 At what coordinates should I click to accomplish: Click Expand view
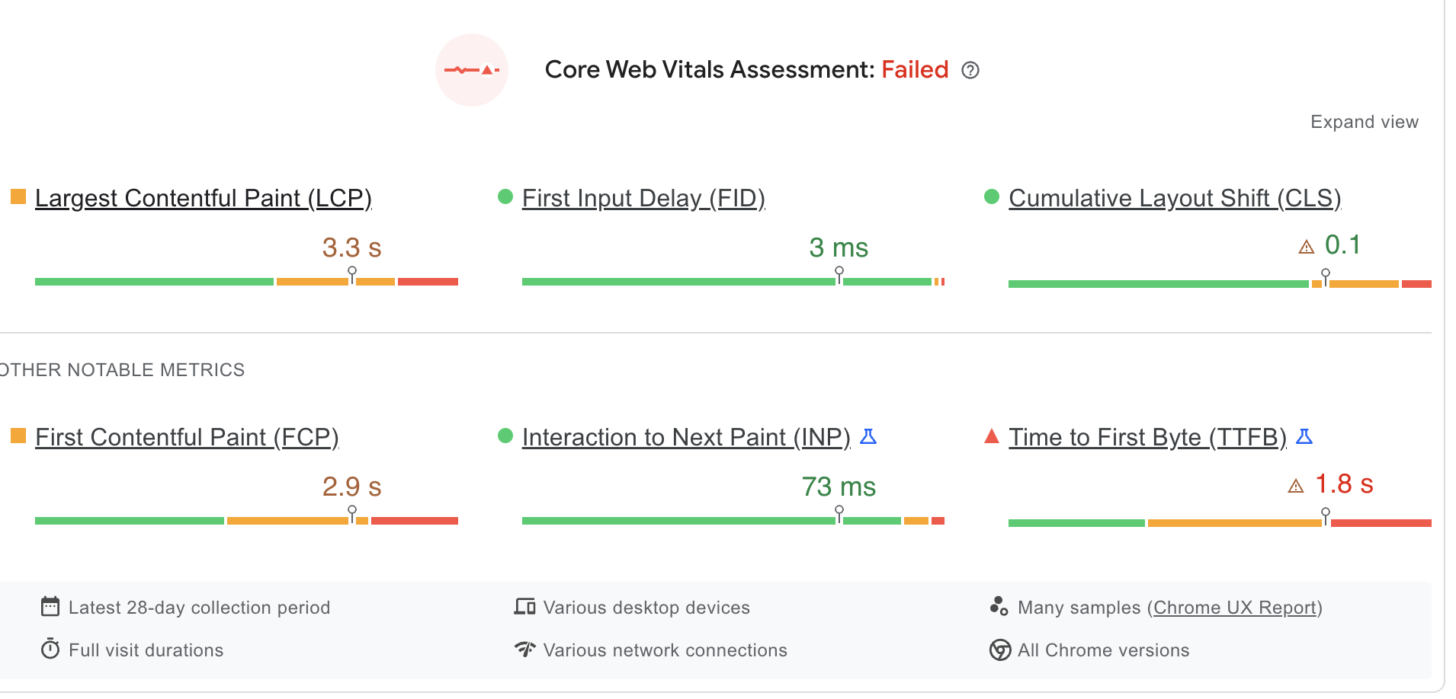click(x=1364, y=121)
